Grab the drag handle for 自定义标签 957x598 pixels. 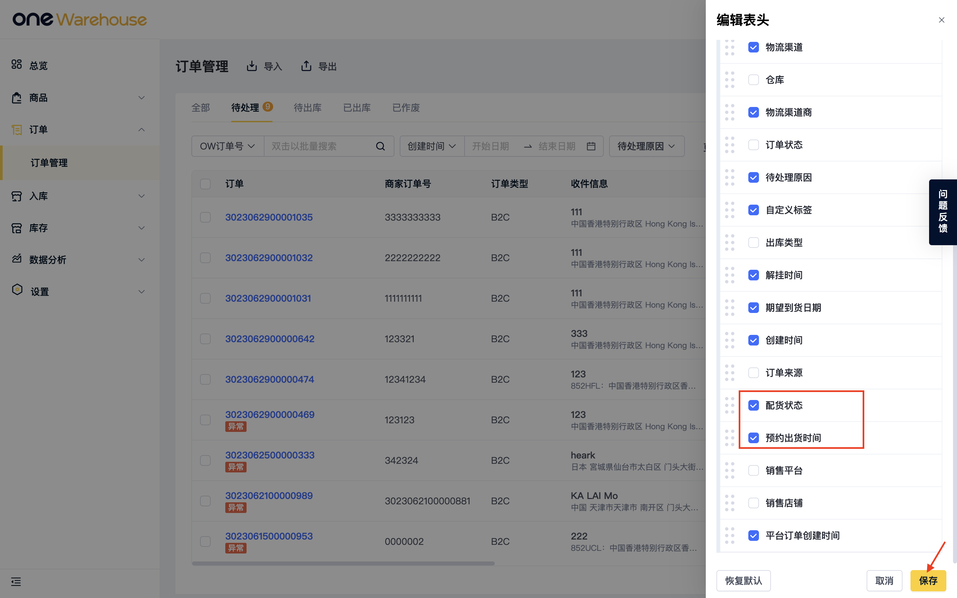coord(730,210)
